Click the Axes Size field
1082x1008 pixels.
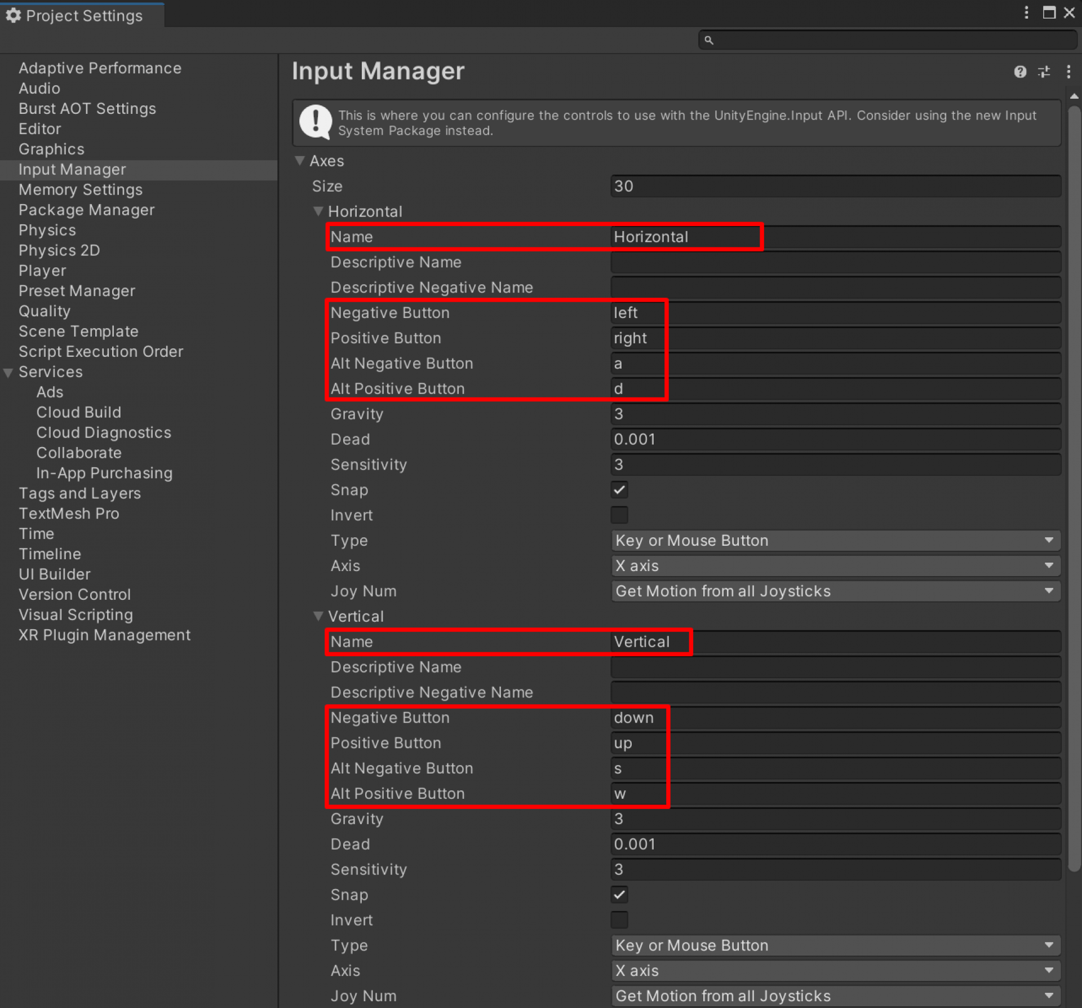[x=836, y=186]
